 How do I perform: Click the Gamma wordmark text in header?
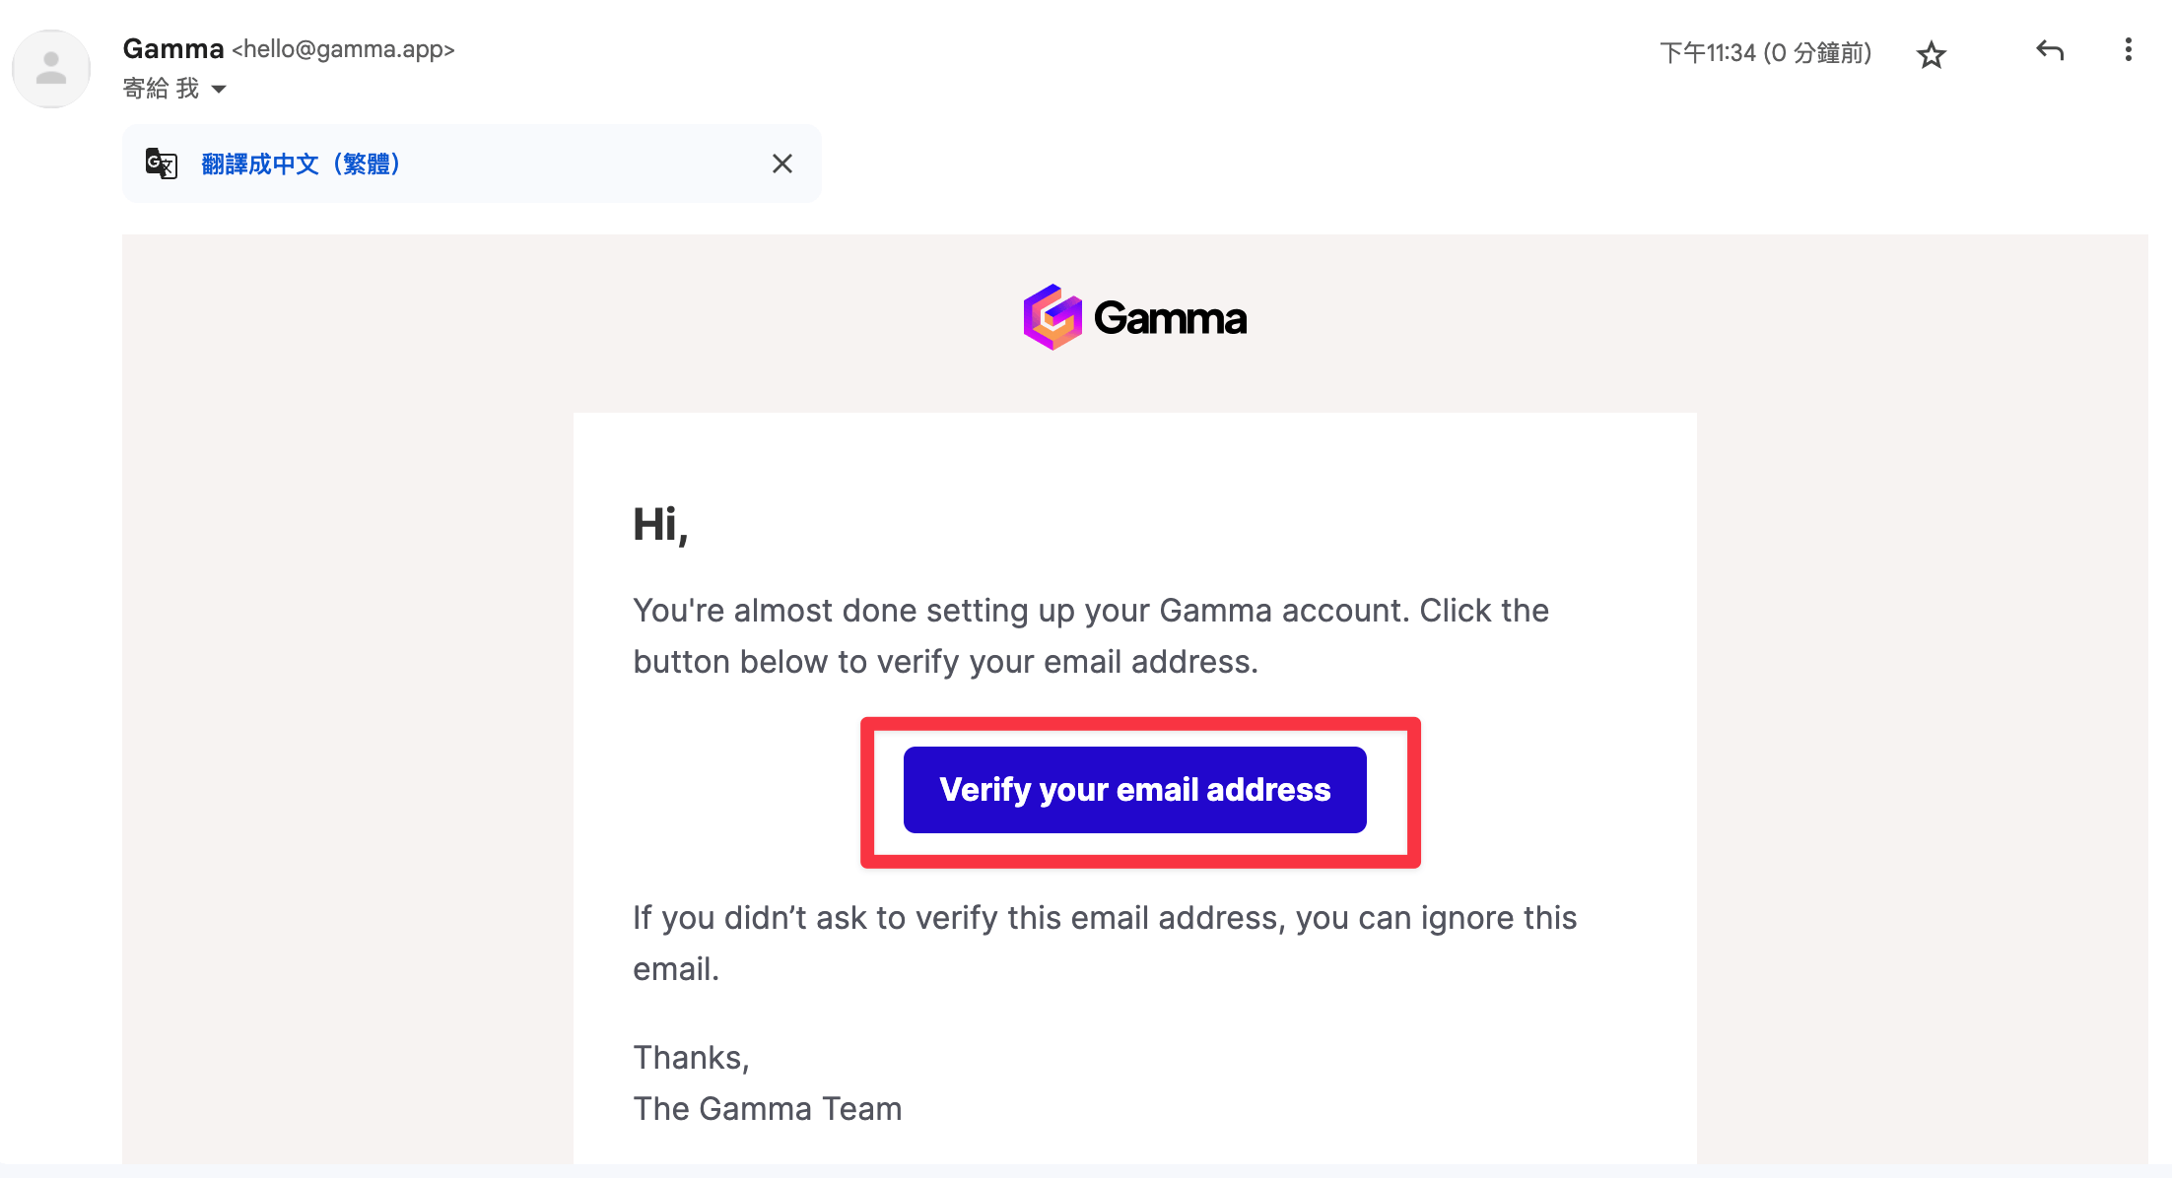[1170, 318]
